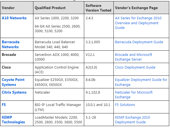Open the KEMP Technologies vendor link

coord(13,119)
